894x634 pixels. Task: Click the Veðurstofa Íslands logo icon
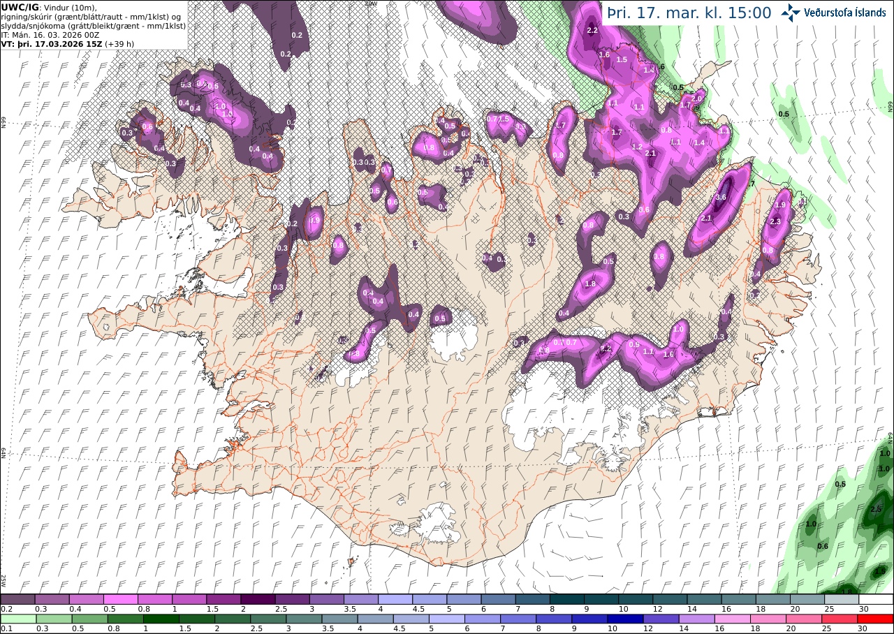791,12
